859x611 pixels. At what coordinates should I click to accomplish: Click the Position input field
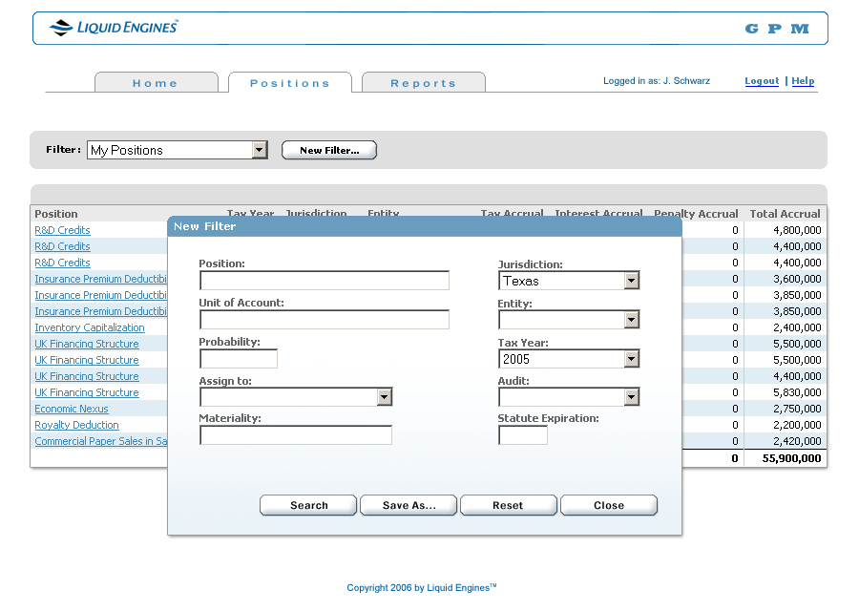(324, 280)
